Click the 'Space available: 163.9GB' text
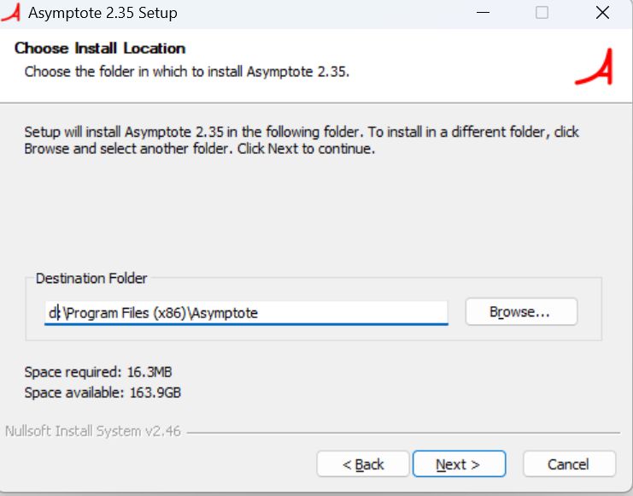This screenshot has width=633, height=496. [x=103, y=393]
